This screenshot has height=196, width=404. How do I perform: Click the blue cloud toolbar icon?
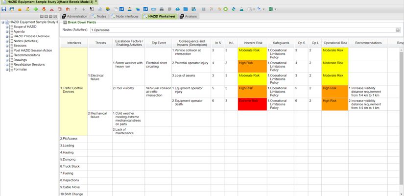177,9
